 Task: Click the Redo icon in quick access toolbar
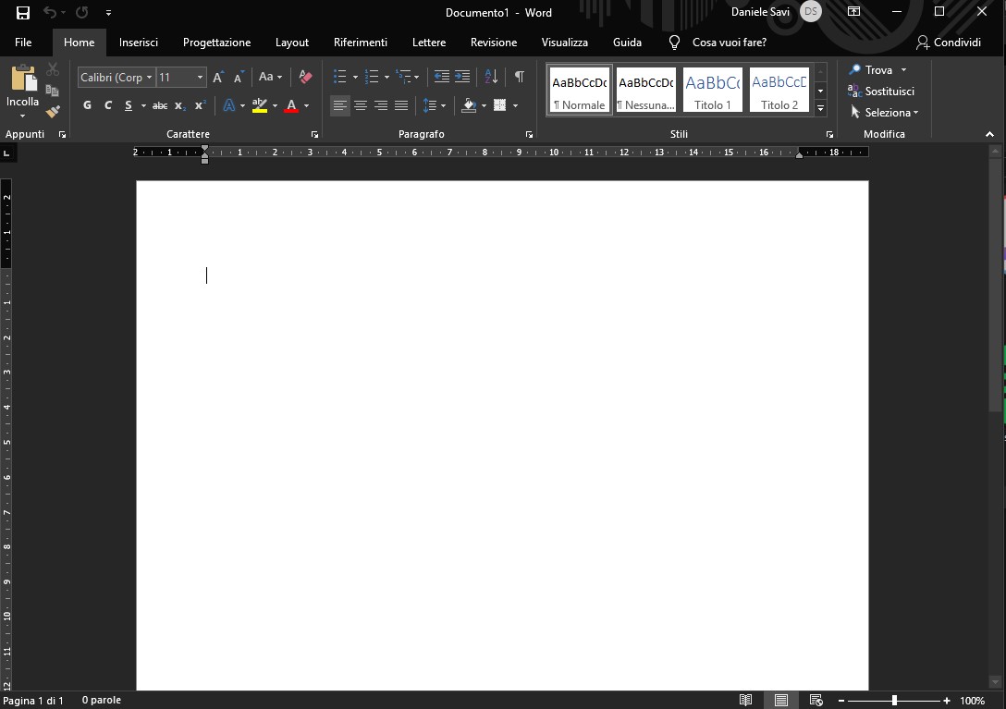82,12
